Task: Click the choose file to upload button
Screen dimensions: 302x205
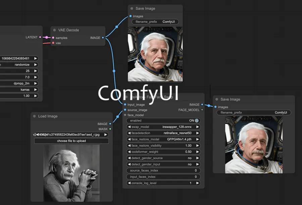Action: click(x=71, y=141)
